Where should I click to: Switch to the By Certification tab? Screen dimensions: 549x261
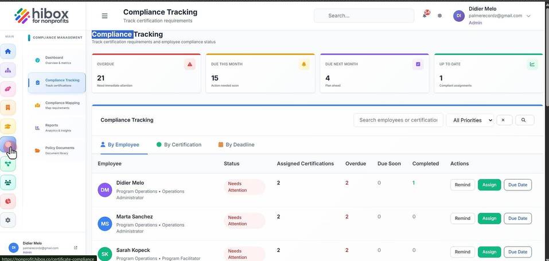(179, 145)
